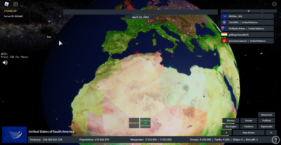Enable the Diplomatic map mode
This screenshot has height=145, width=281.
(266, 126)
